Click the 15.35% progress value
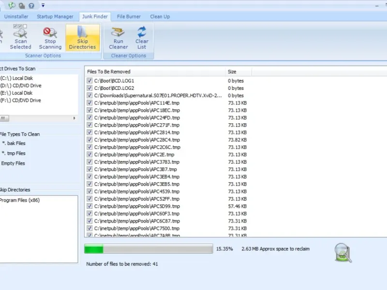 [x=224, y=249]
